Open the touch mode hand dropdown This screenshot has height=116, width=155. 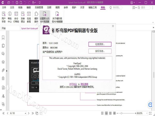(34, 3)
